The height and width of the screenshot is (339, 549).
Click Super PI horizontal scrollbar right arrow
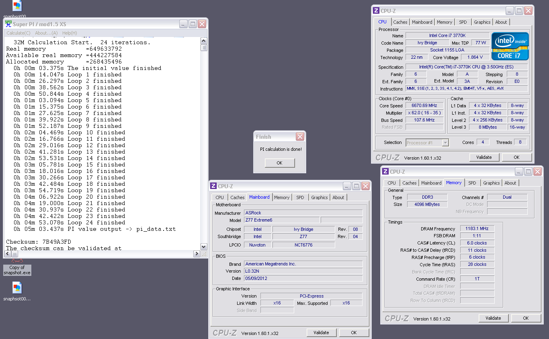[x=197, y=254]
